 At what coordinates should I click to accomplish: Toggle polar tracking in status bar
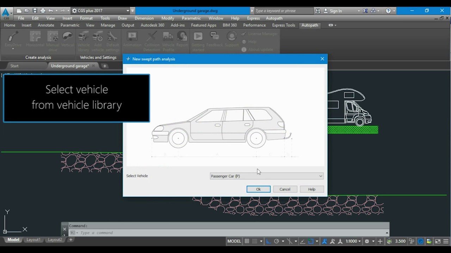coord(277,241)
